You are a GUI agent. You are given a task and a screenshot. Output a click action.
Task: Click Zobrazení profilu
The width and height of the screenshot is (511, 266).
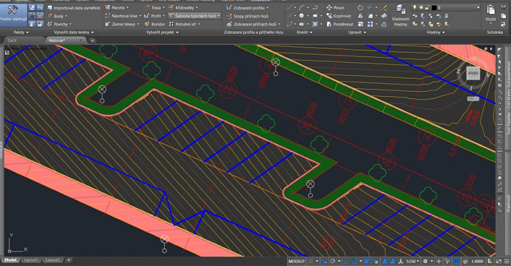coord(247,8)
